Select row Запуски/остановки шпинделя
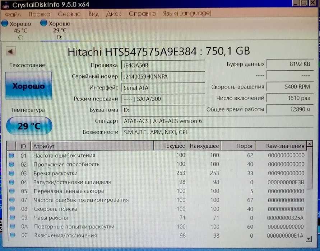The width and height of the screenshot is (320, 251). (157, 182)
